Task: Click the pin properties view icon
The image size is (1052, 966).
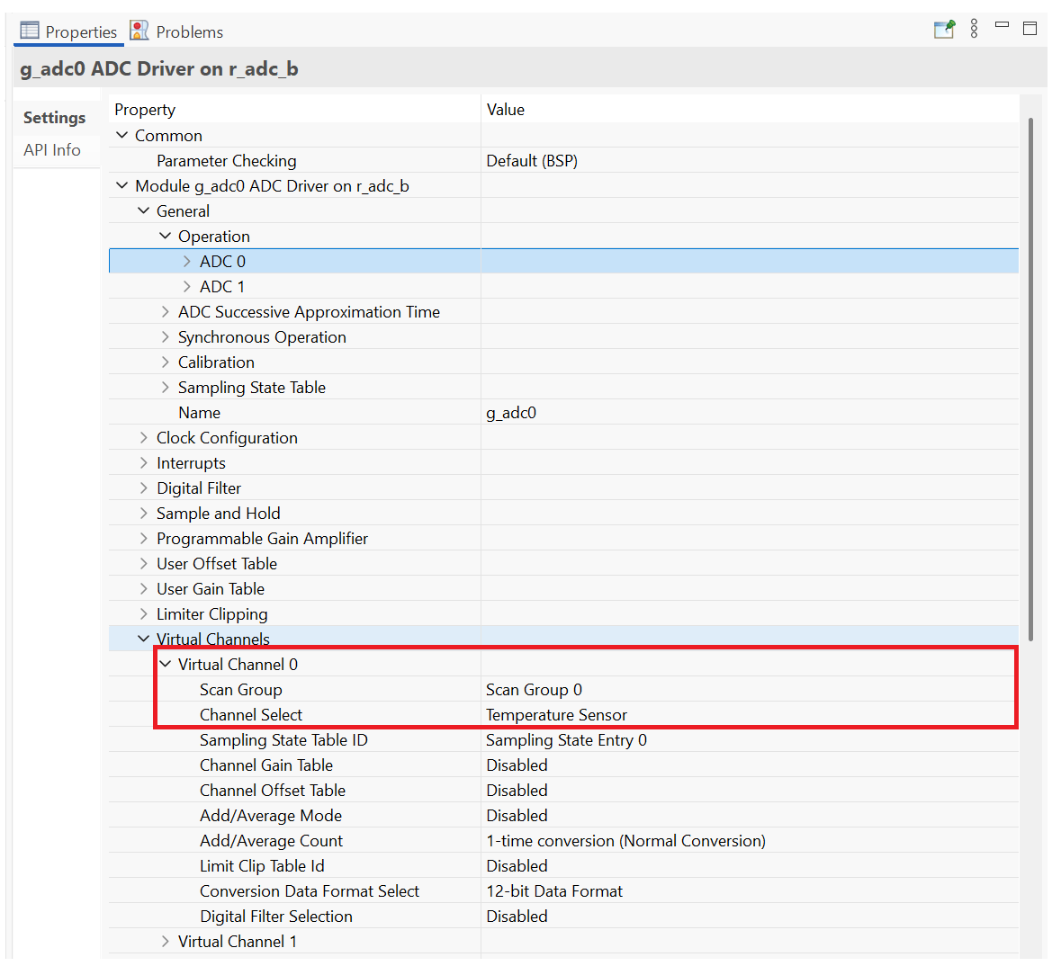Action: pyautogui.click(x=944, y=30)
